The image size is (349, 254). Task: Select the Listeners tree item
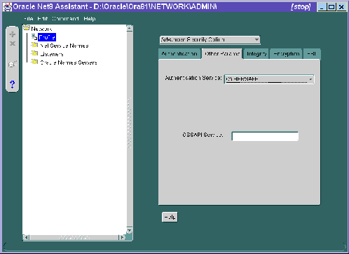[52, 54]
